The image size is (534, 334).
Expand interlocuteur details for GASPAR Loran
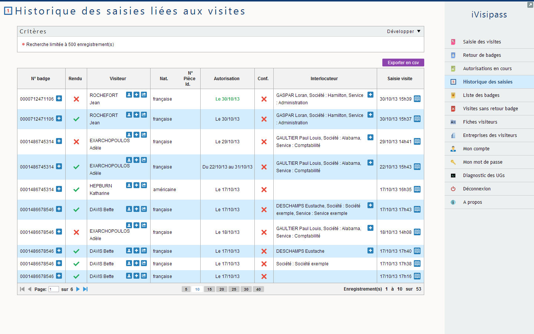pos(370,95)
